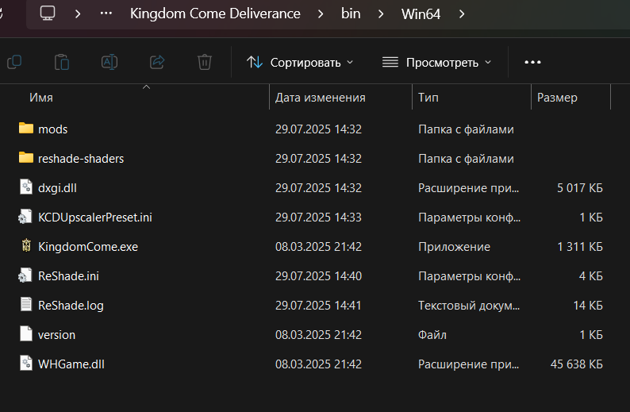Click the This PC monitor icon in address bar
The width and height of the screenshot is (630, 412).
tap(48, 13)
